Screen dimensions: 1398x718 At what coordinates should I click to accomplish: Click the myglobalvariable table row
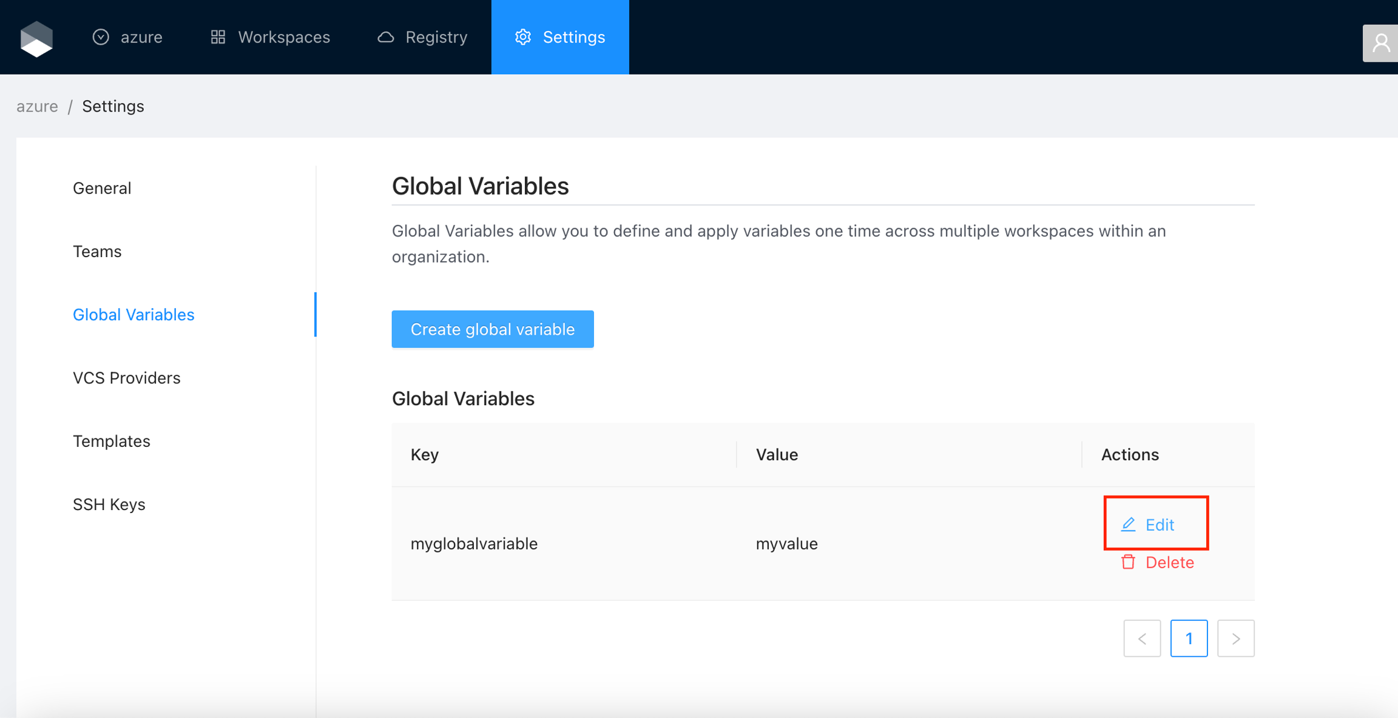pyautogui.click(x=474, y=543)
